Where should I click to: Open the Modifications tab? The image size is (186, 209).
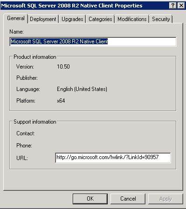pyautogui.click(x=132, y=19)
